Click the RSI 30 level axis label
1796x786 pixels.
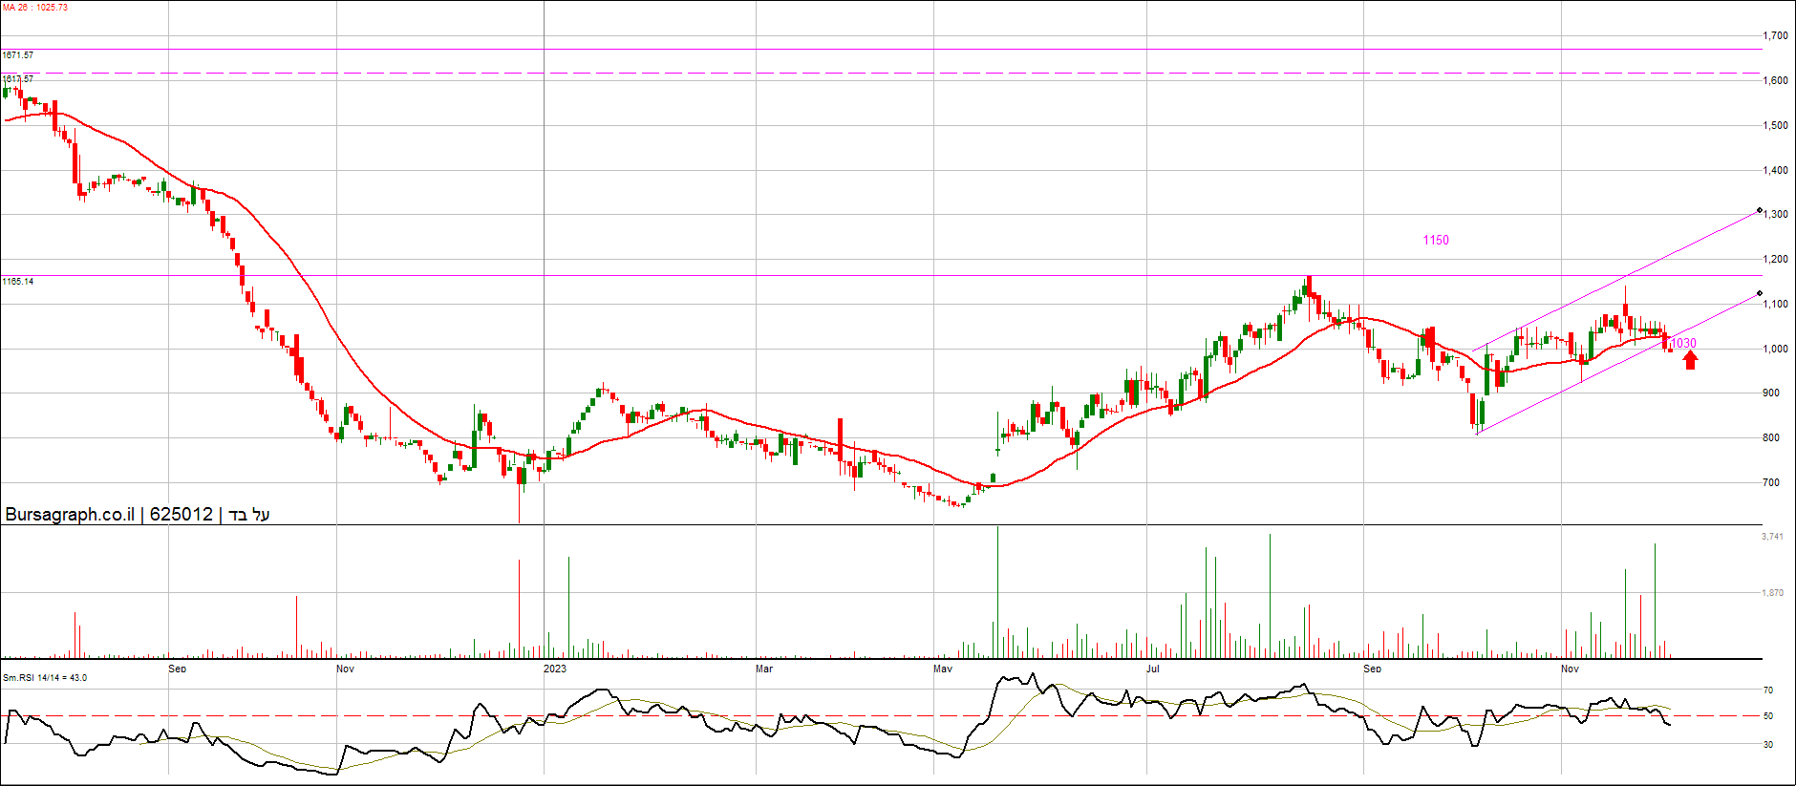pyautogui.click(x=1768, y=745)
